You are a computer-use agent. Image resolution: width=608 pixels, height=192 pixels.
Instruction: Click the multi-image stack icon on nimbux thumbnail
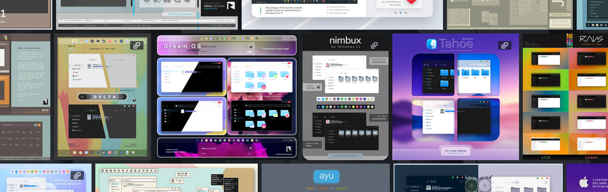pos(374,45)
